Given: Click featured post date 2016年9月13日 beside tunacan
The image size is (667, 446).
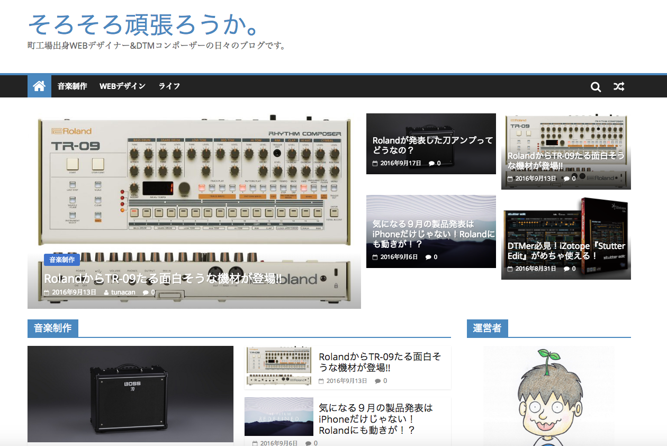Looking at the screenshot, I should 74,292.
